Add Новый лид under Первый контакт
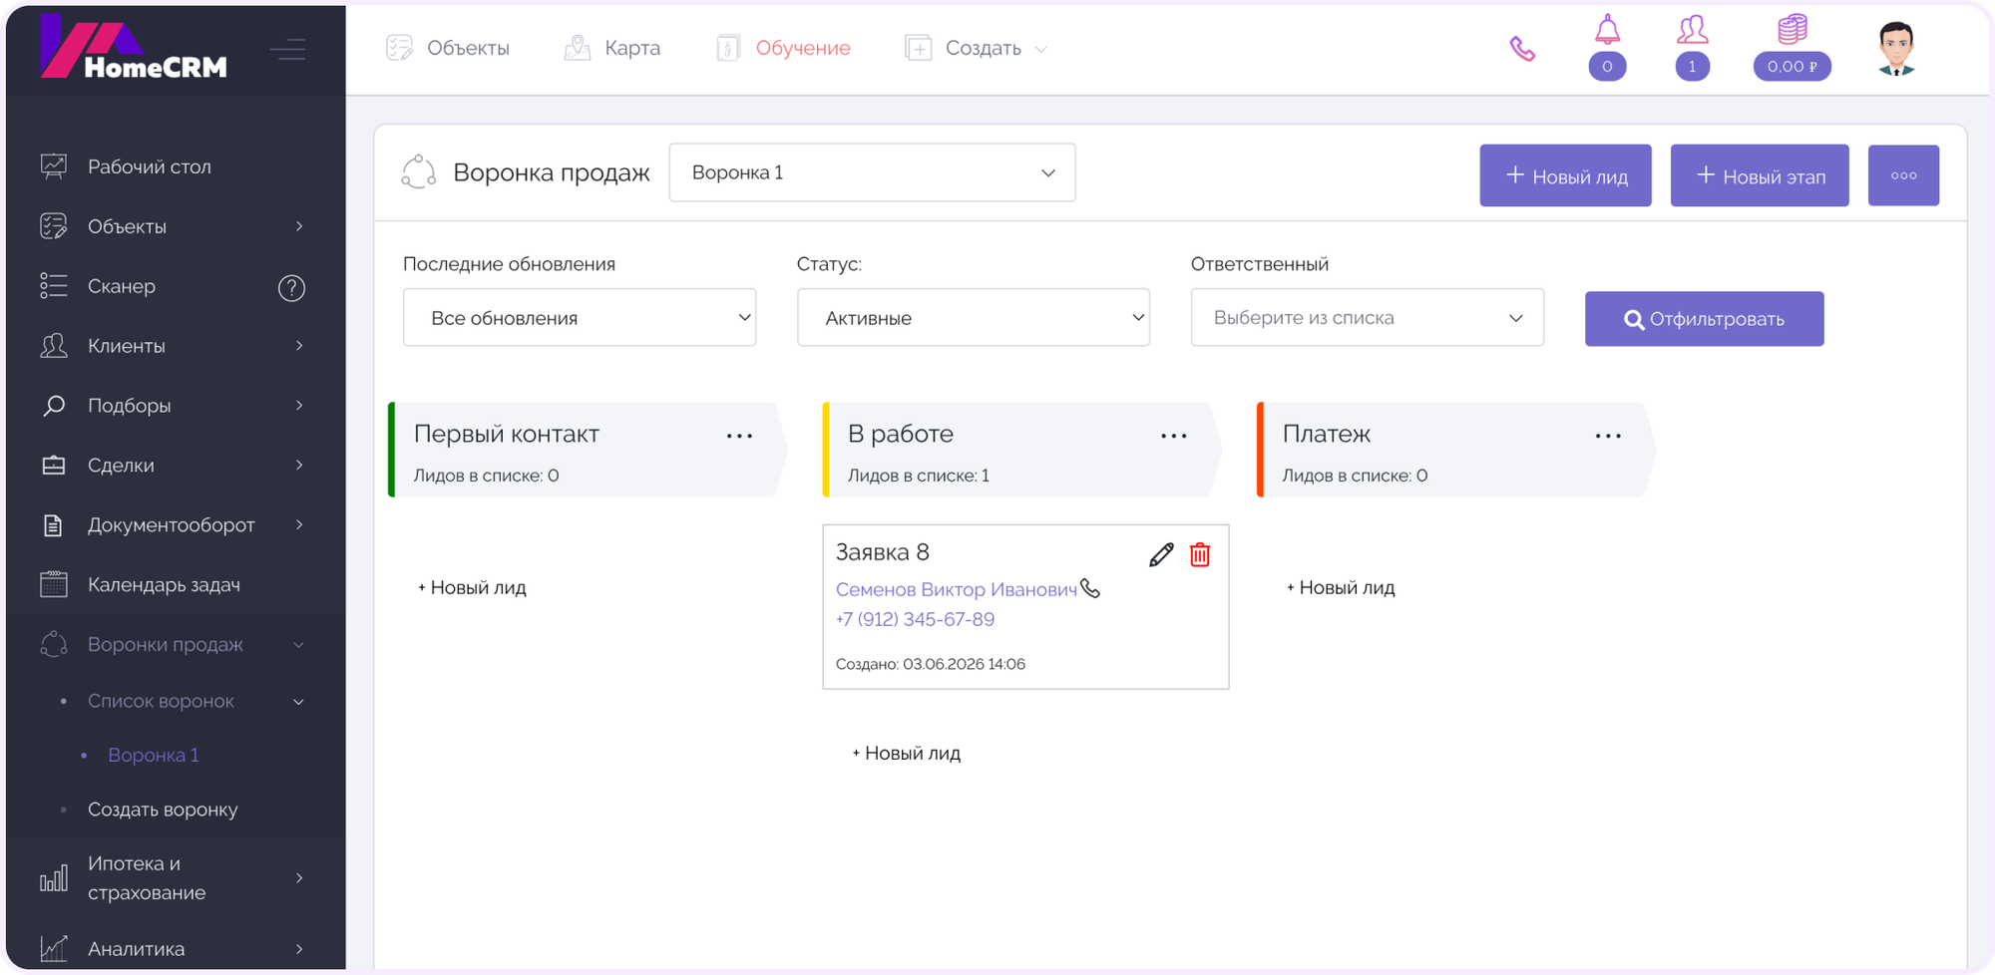 (472, 588)
